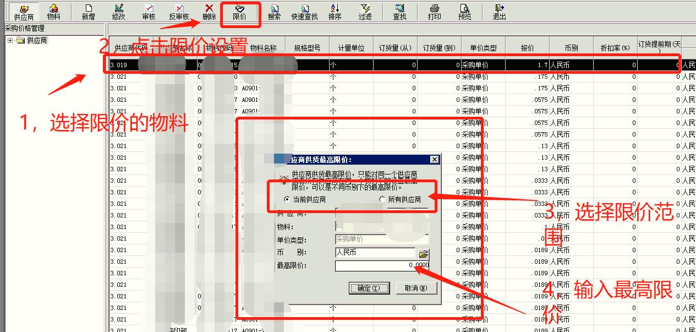Click the 反审核 un-approve icon
The image size is (696, 332).
(x=178, y=10)
